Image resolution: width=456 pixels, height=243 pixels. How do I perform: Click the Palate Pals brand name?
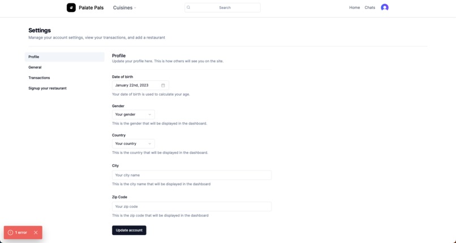pos(91,8)
